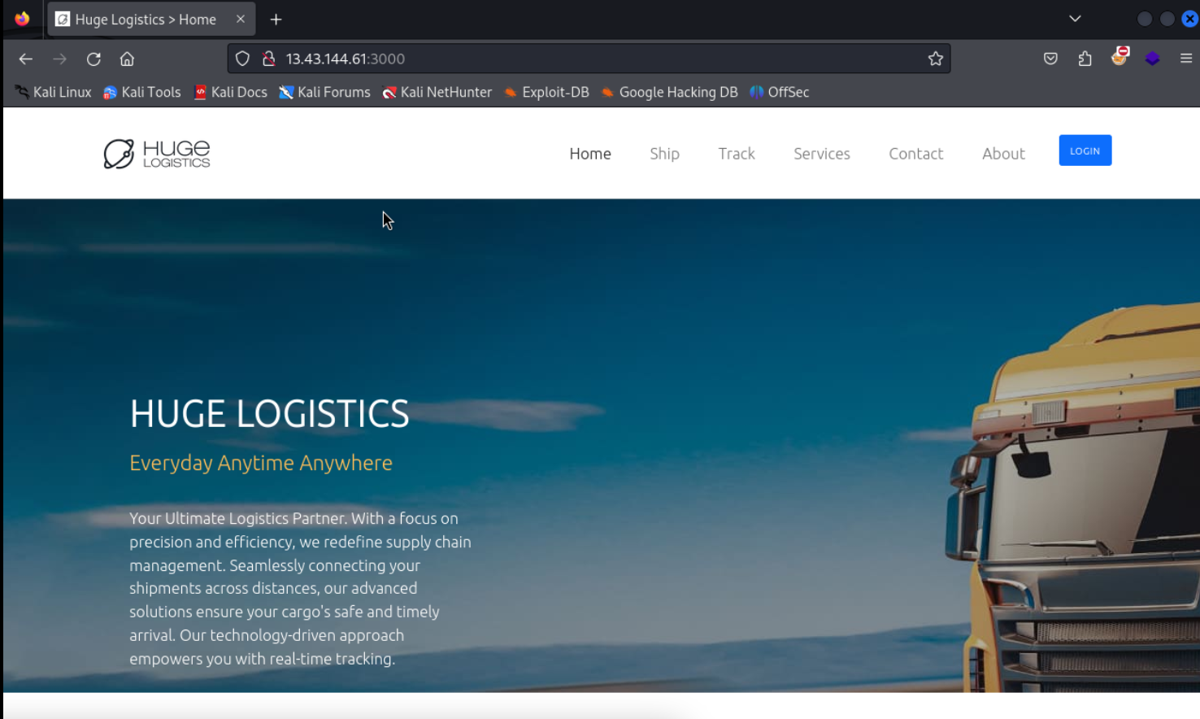Open the Extensions puzzle icon
Screen dimensions: 1200x719
pos(1085,59)
